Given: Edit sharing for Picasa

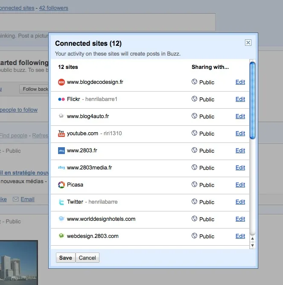Looking at the screenshot, I should 240,185.
